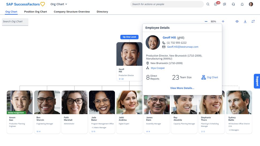
Task: Zoom out using the minus button
Action: pyautogui.click(x=206, y=21)
